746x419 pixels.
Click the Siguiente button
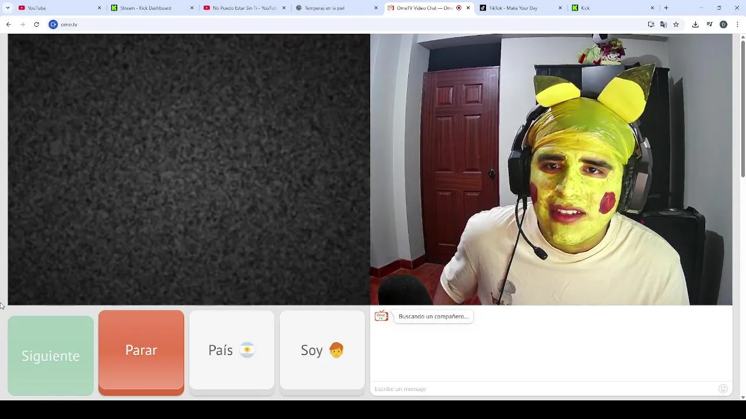[x=51, y=356]
